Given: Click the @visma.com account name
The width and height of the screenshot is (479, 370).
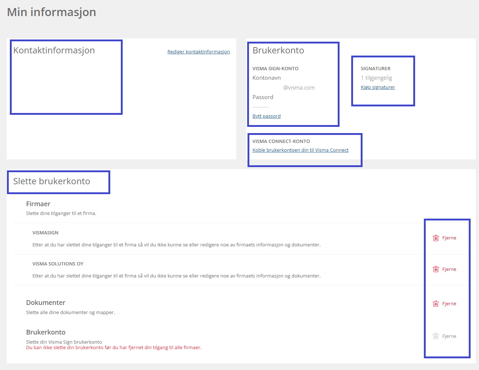Looking at the screenshot, I should 299,88.
